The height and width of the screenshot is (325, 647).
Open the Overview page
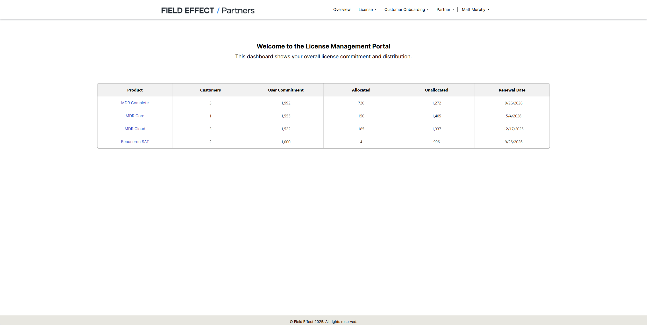tap(342, 10)
